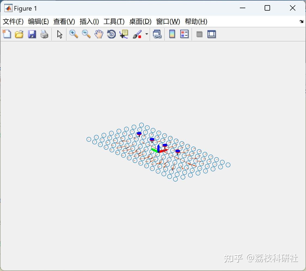Open the 编辑(E) menu
Image resolution: width=306 pixels, height=271 pixels.
pos(38,22)
